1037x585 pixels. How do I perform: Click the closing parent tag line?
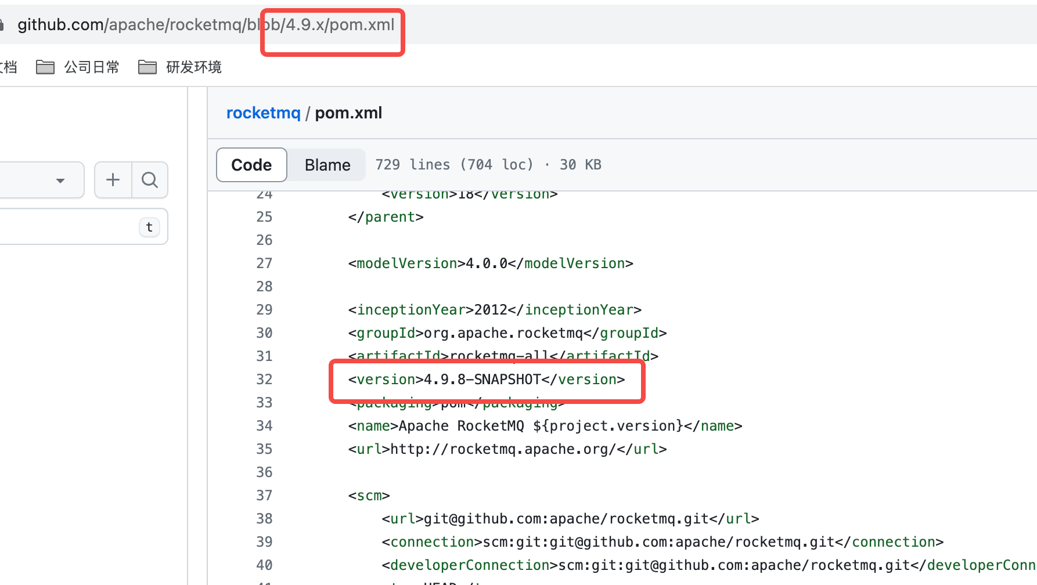pos(386,217)
